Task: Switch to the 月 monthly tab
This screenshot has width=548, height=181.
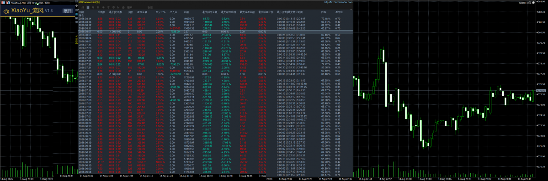Action: click(x=98, y=7)
